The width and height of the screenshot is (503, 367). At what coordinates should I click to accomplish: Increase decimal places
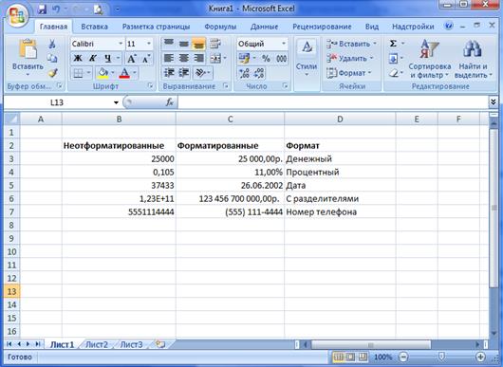pyautogui.click(x=244, y=73)
